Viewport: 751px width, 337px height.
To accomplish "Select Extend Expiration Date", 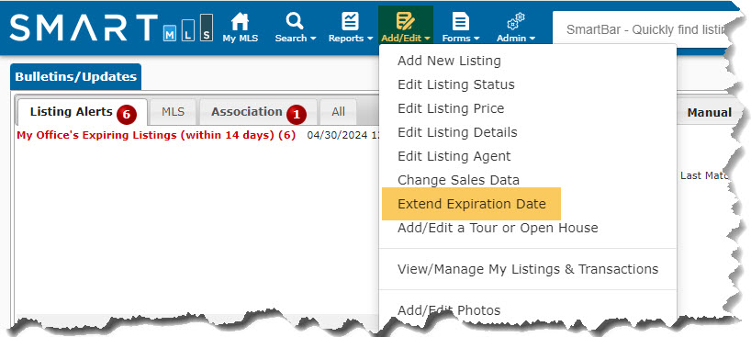I will click(x=471, y=204).
